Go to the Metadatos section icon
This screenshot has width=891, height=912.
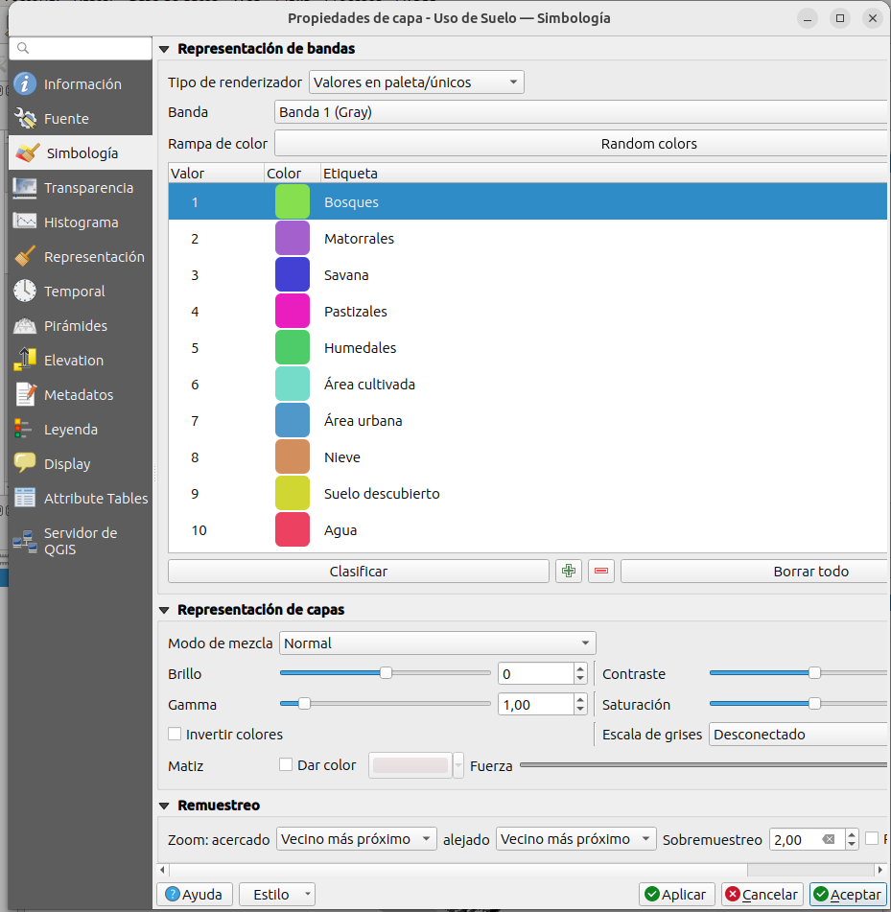pyautogui.click(x=25, y=395)
